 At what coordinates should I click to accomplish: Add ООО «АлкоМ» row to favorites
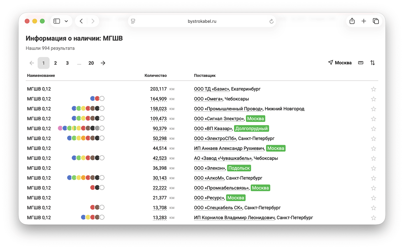click(x=373, y=178)
